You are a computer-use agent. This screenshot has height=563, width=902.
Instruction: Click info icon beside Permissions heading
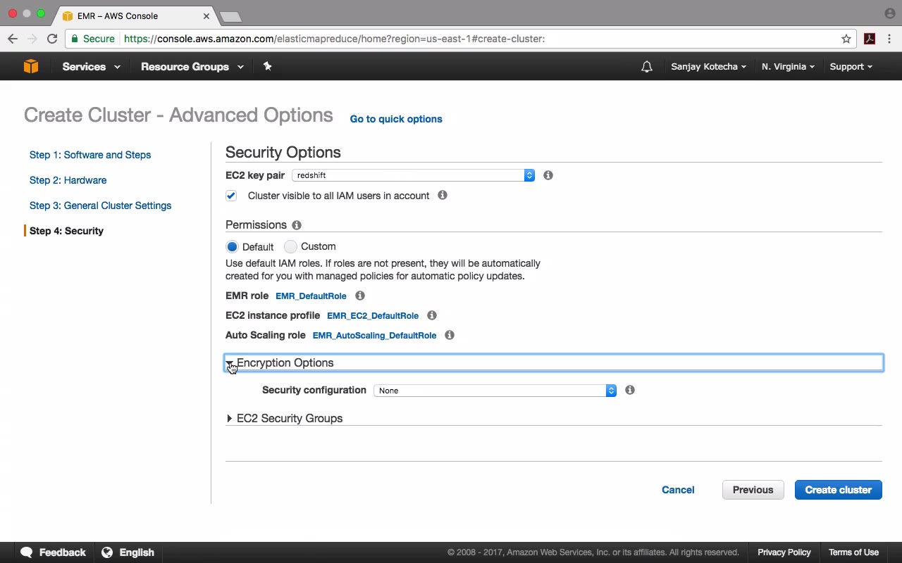pyautogui.click(x=297, y=225)
